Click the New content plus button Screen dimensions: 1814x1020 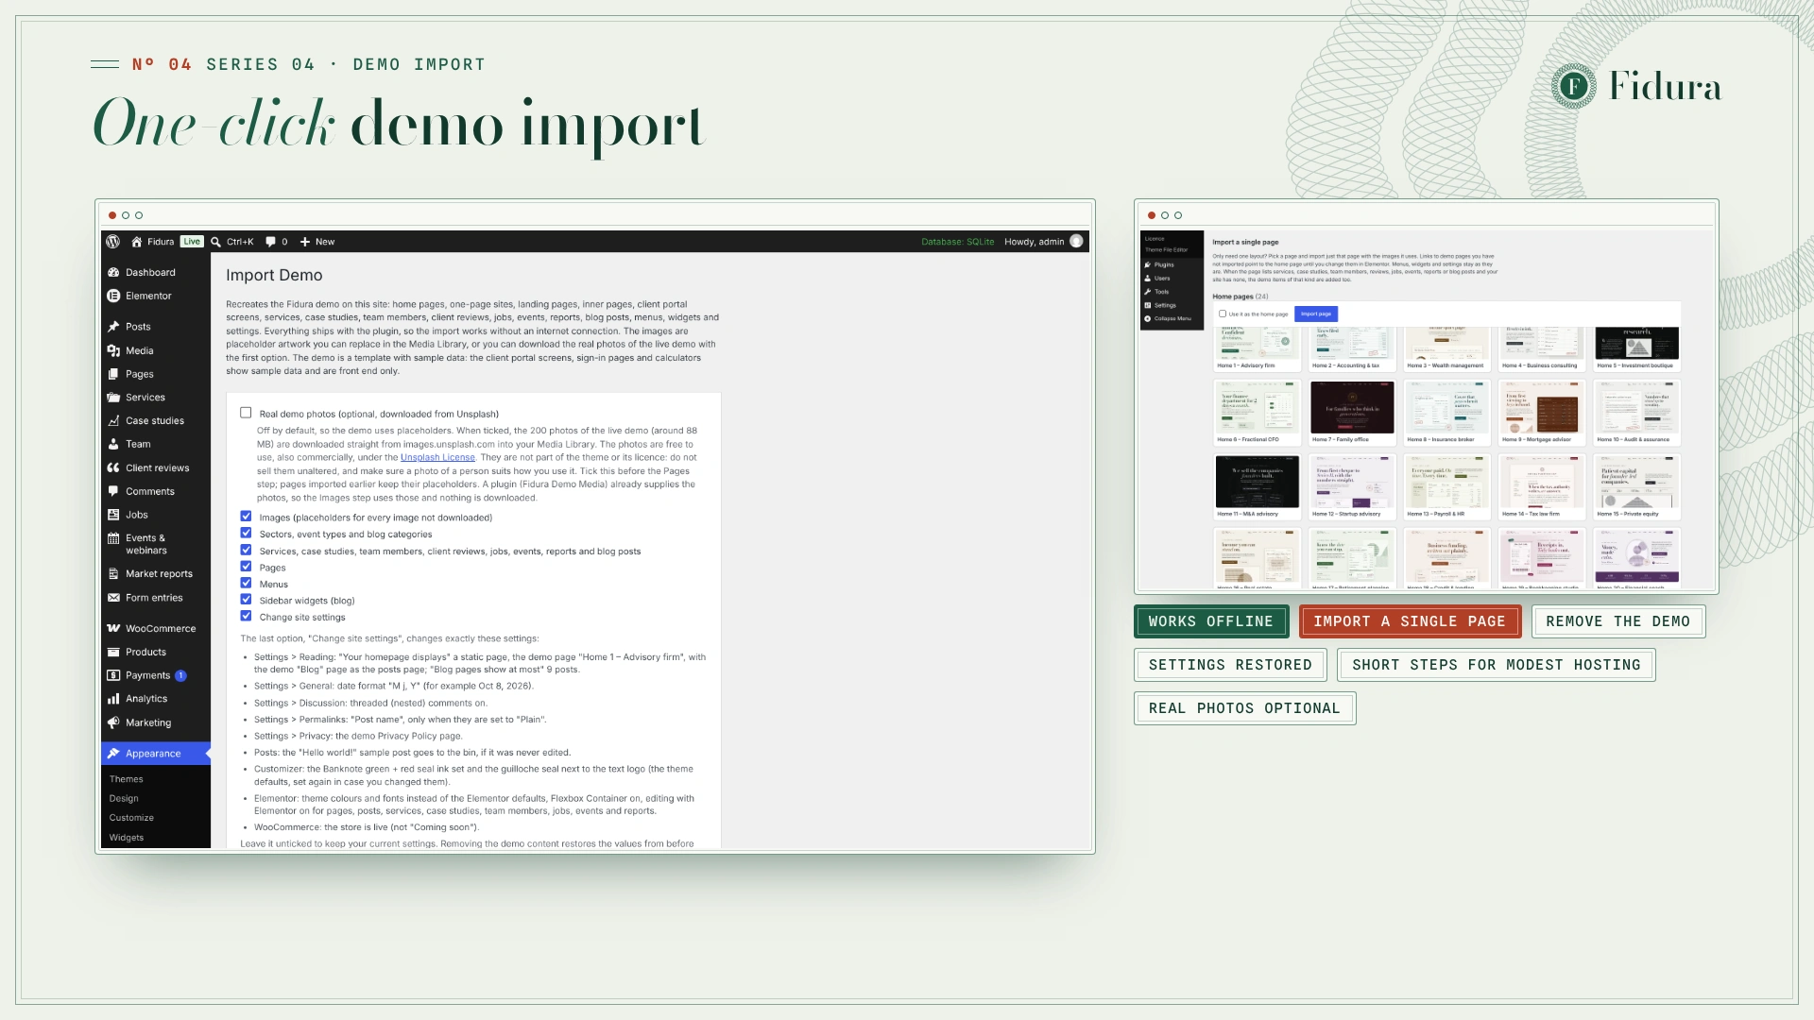pos(317,242)
